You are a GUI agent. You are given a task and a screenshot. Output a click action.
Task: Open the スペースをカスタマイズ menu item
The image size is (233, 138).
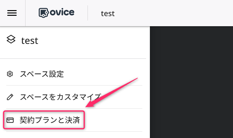(x=74, y=97)
